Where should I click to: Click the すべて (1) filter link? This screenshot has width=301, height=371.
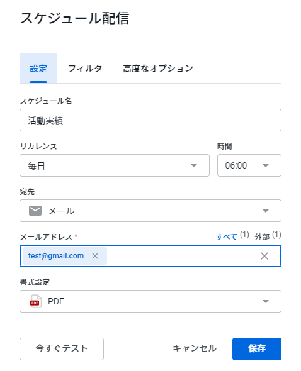click(x=232, y=236)
